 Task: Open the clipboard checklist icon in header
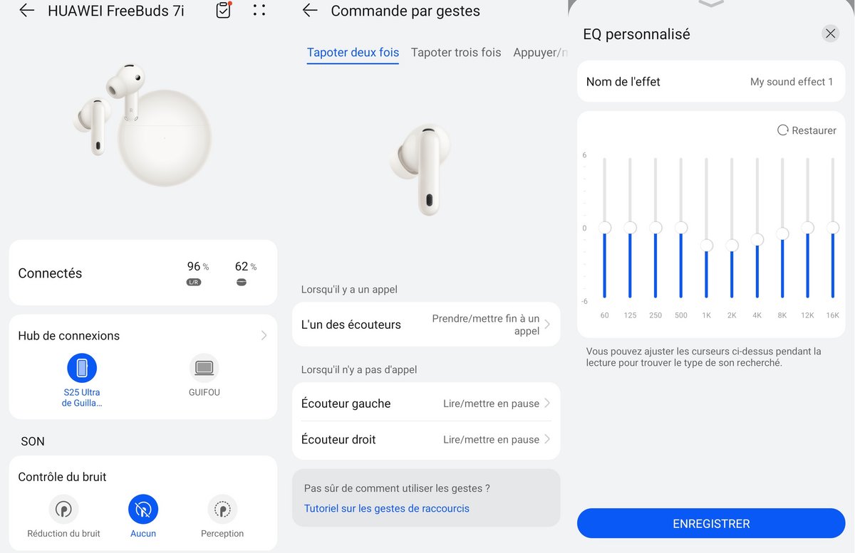pos(224,10)
